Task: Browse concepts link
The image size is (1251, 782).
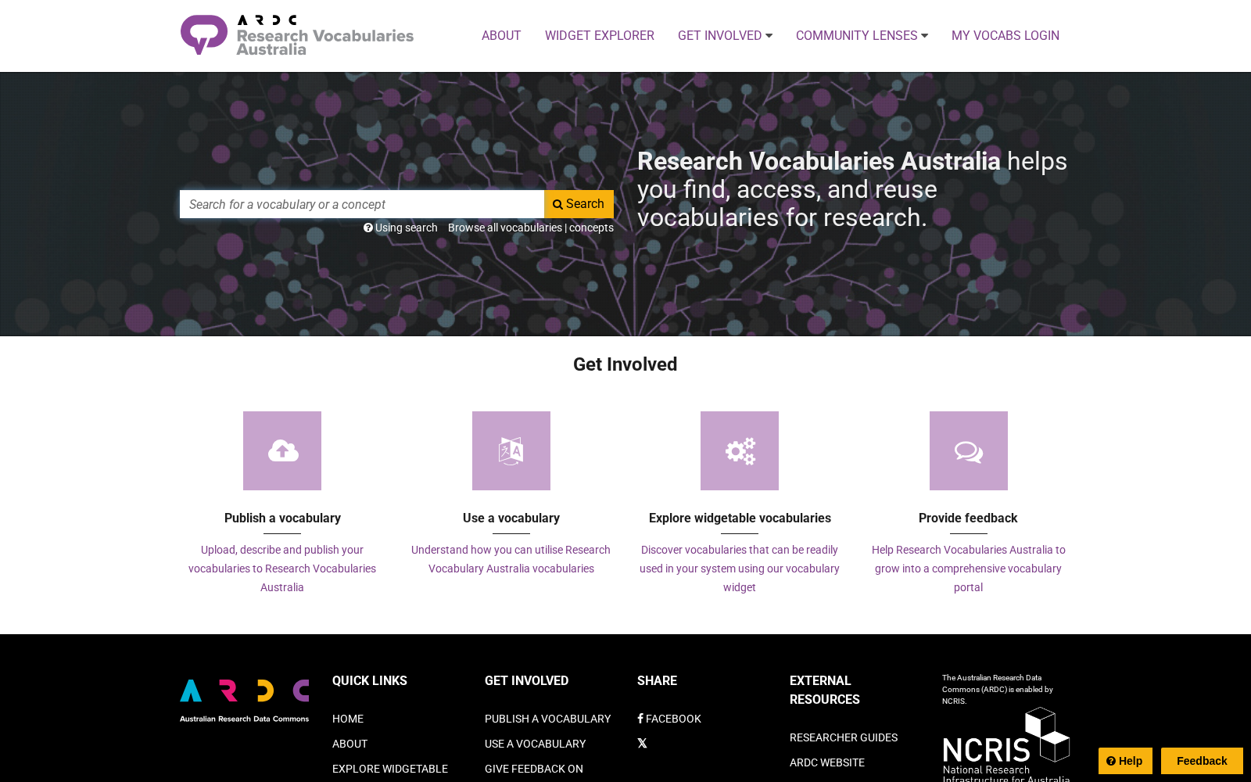Action: coord(591,228)
